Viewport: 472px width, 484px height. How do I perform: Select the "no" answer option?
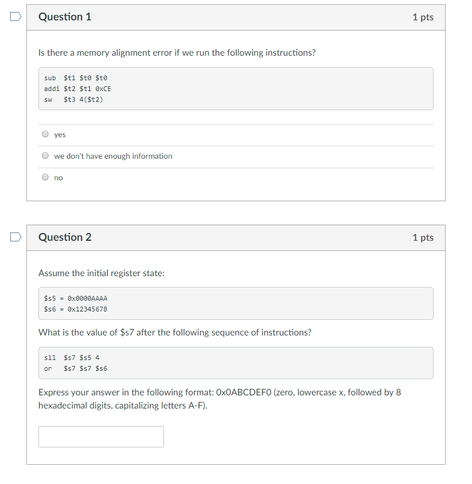[x=45, y=177]
